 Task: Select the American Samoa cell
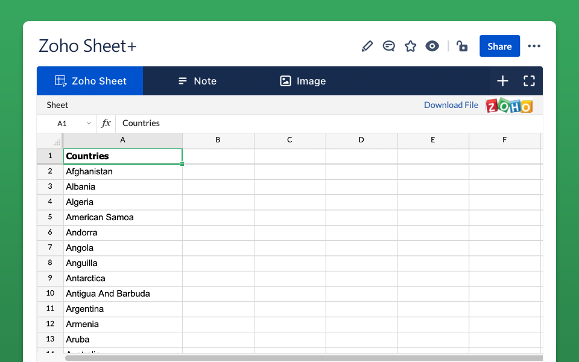coord(123,218)
